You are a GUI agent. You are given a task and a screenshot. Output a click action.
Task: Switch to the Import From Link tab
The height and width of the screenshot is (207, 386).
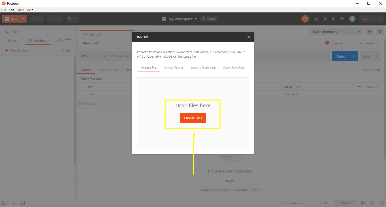pyautogui.click(x=203, y=67)
